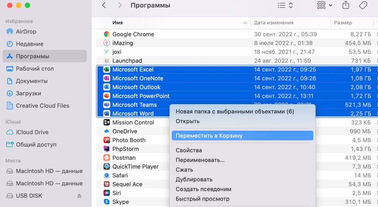Click the Избранное section heading

(19, 21)
